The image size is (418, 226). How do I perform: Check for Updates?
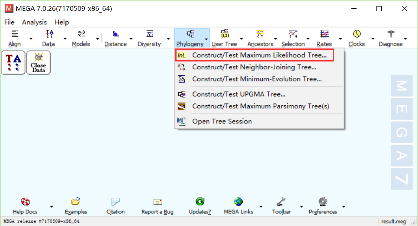[199, 206]
